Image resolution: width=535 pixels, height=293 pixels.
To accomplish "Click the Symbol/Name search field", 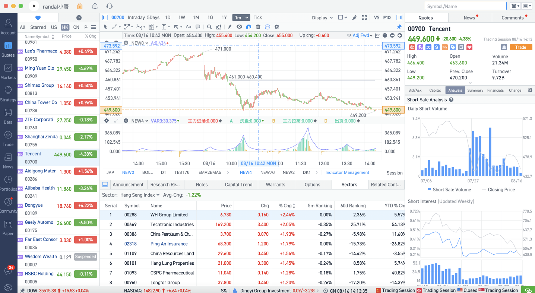I will pos(465,6).
